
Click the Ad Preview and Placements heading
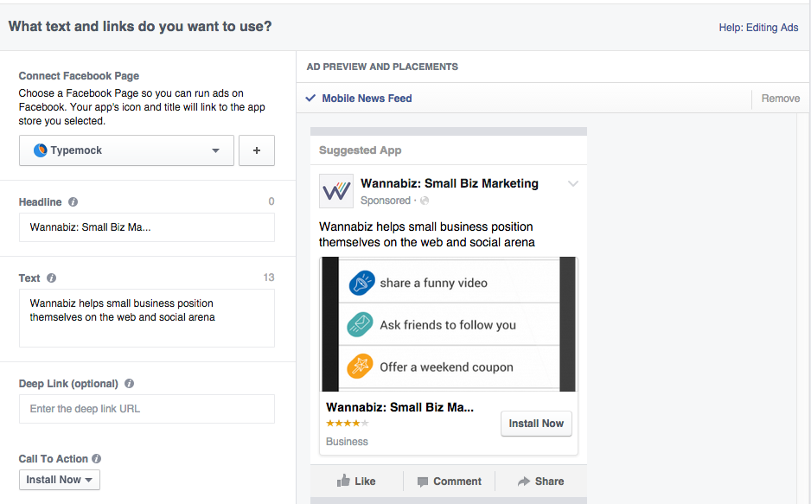pyautogui.click(x=382, y=67)
